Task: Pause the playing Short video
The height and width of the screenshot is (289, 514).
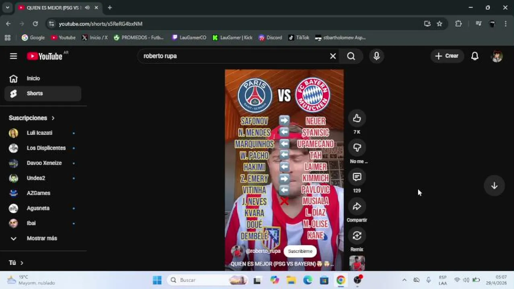Action: tap(284, 170)
